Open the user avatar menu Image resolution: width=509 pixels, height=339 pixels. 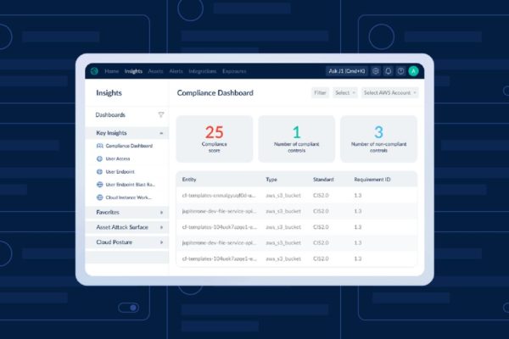click(413, 71)
